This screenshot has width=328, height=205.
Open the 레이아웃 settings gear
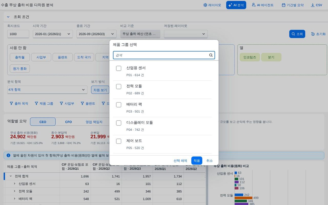(x=212, y=5)
